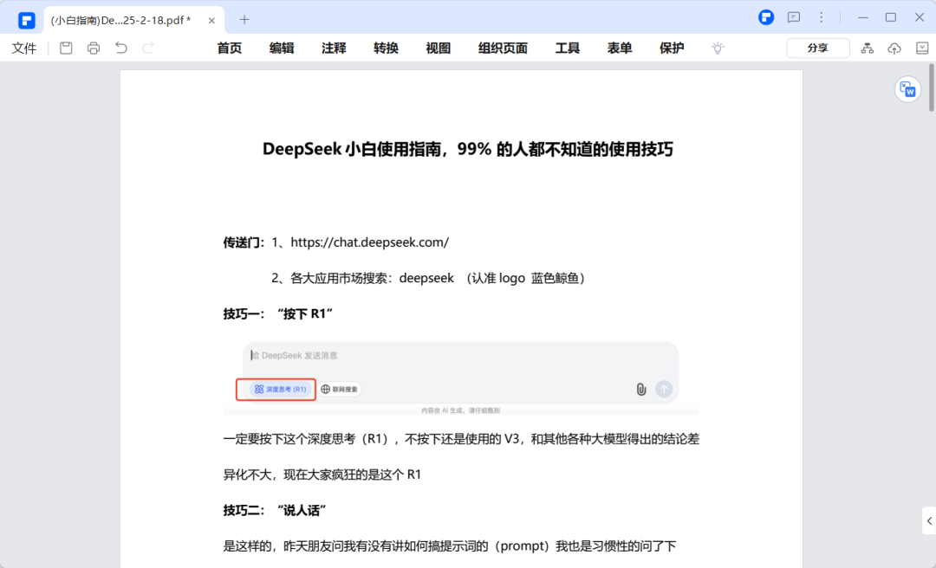Open the 转换 tab
Image resolution: width=936 pixels, height=568 pixels.
point(387,48)
